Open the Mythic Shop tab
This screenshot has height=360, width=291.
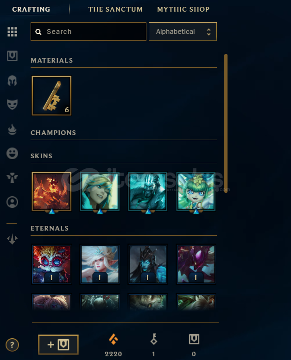tap(183, 9)
